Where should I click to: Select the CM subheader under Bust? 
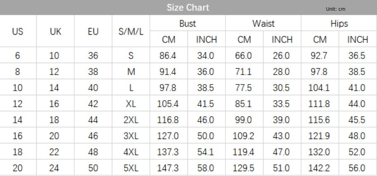pos(168,40)
